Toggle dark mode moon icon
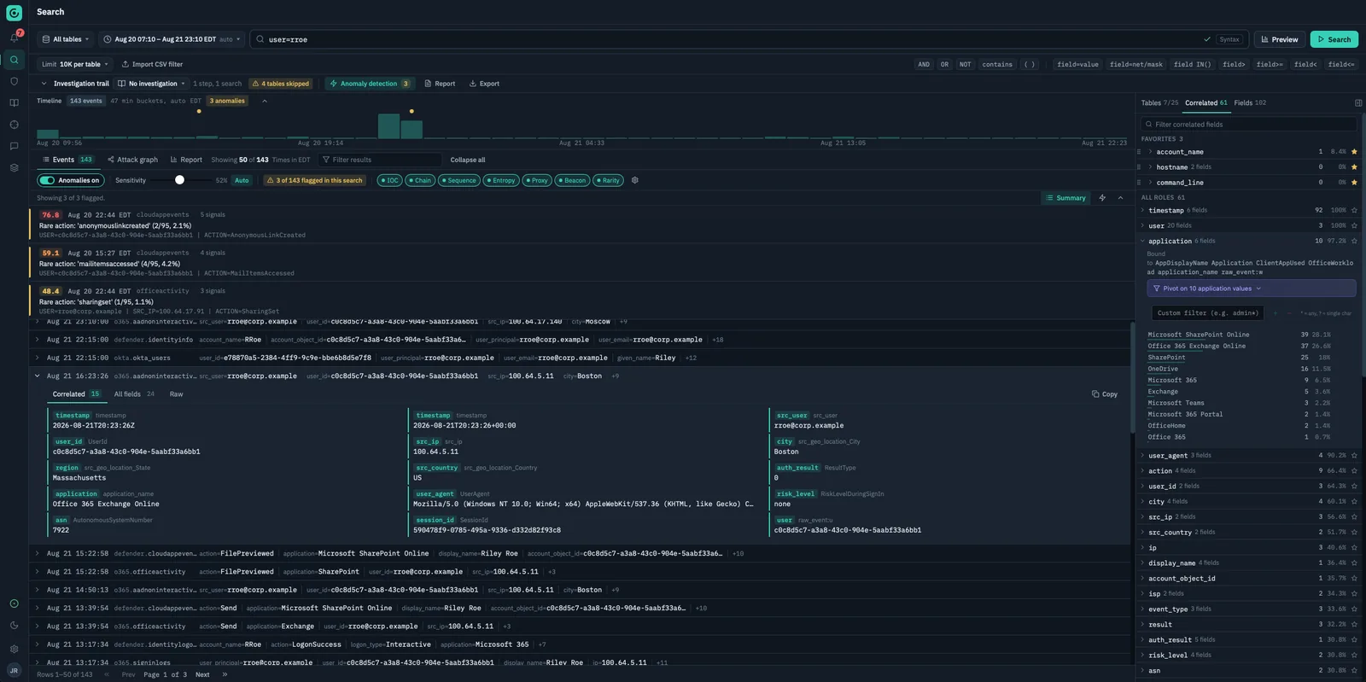The width and height of the screenshot is (1366, 682). [14, 626]
